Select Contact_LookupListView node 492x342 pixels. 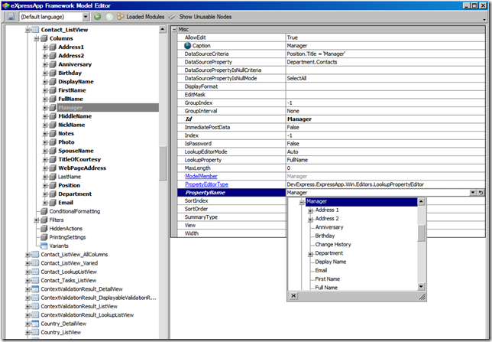pyautogui.click(x=69, y=272)
